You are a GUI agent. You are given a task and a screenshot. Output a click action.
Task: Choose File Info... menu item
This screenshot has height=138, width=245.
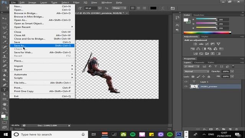pos(42,83)
